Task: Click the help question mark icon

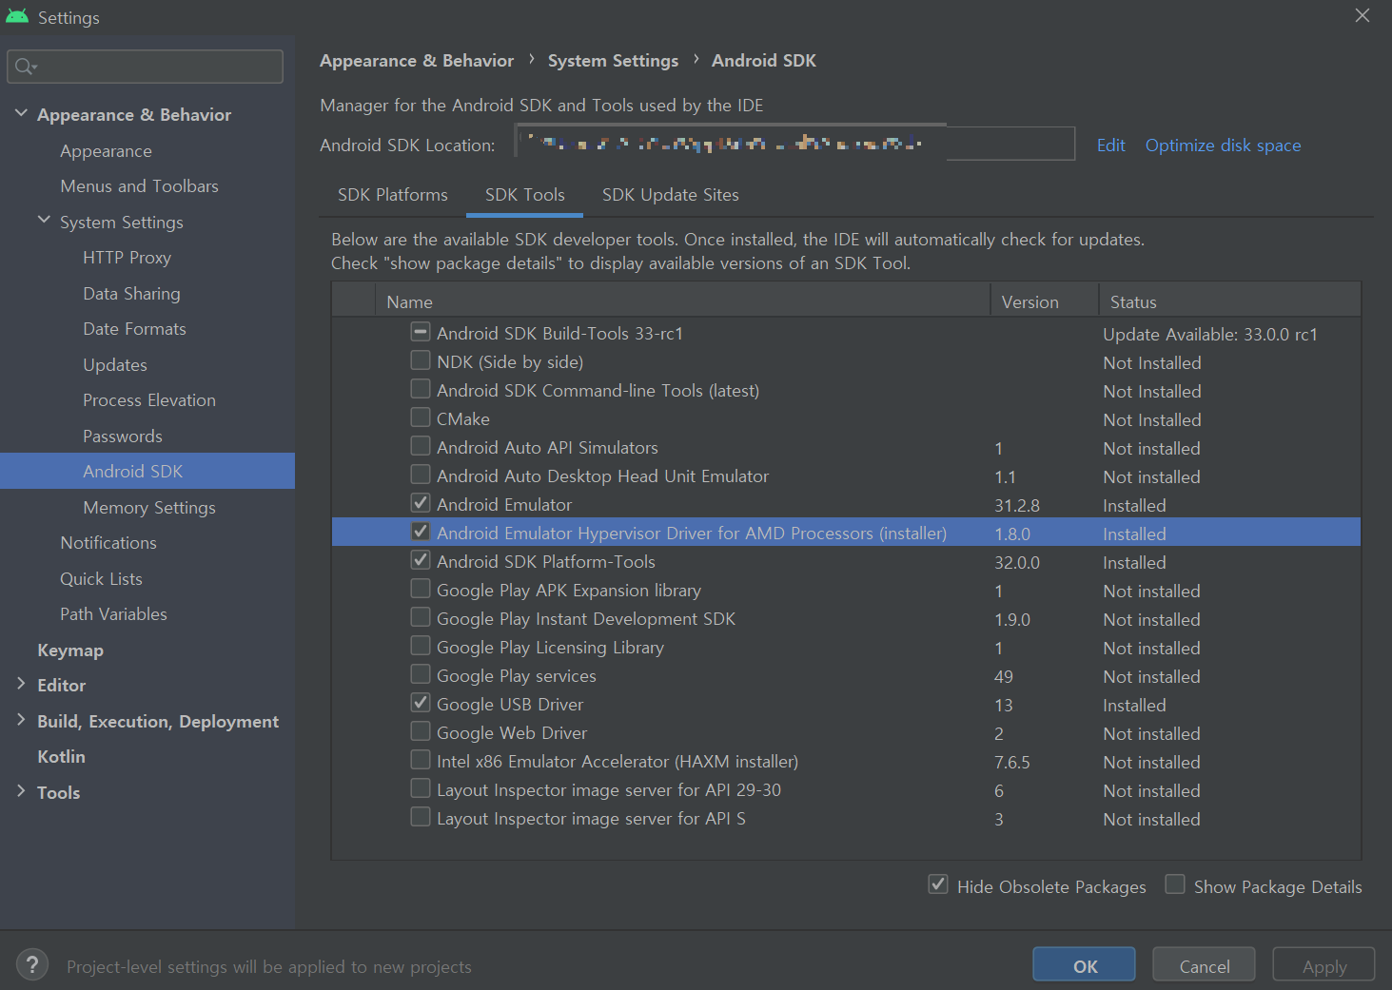Action: (32, 964)
